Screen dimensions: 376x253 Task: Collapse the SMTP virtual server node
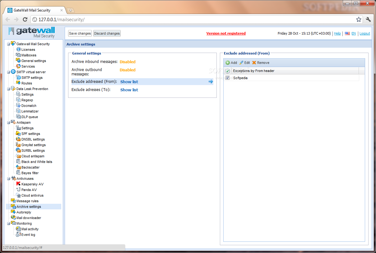[9, 72]
